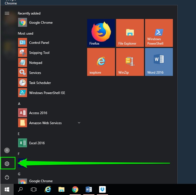Image resolution: width=196 pixels, height=195 pixels.
Task: Open File Explorer from the taskbar
Action: point(61,189)
